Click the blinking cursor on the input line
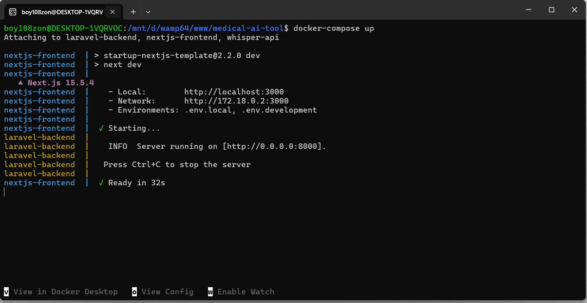The image size is (587, 303). tap(4, 192)
